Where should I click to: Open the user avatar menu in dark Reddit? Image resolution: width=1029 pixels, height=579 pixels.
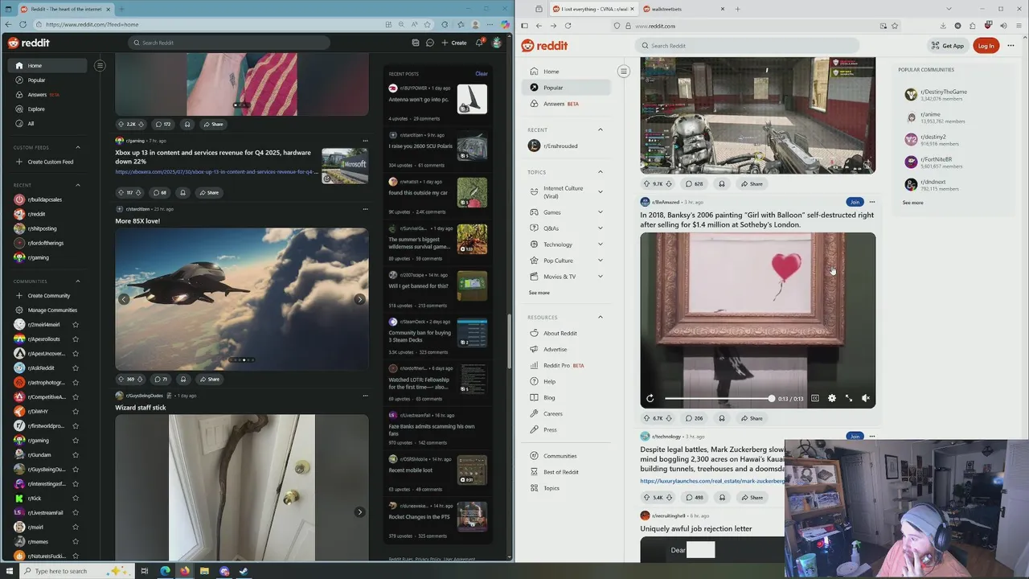tap(497, 43)
